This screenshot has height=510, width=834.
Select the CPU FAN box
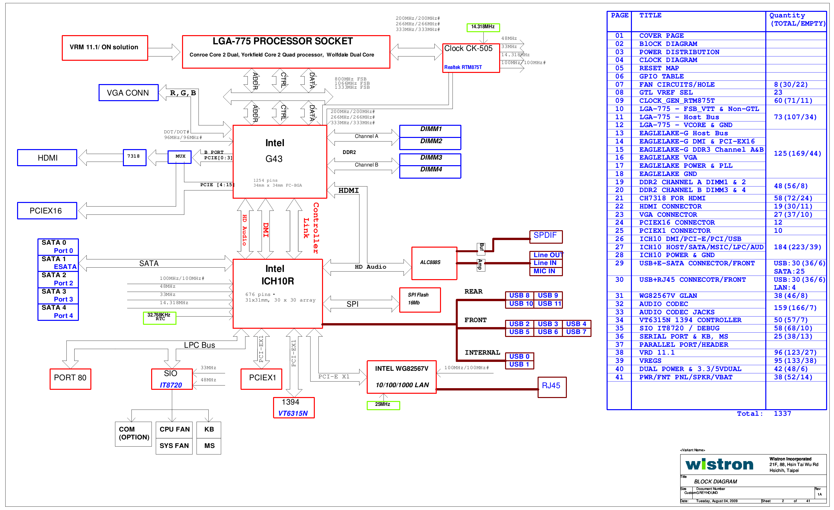click(174, 430)
